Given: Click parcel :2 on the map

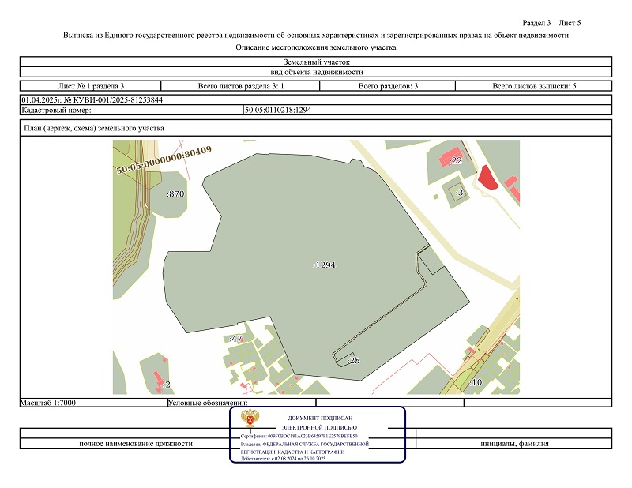Looking at the screenshot, I should coord(166,384).
